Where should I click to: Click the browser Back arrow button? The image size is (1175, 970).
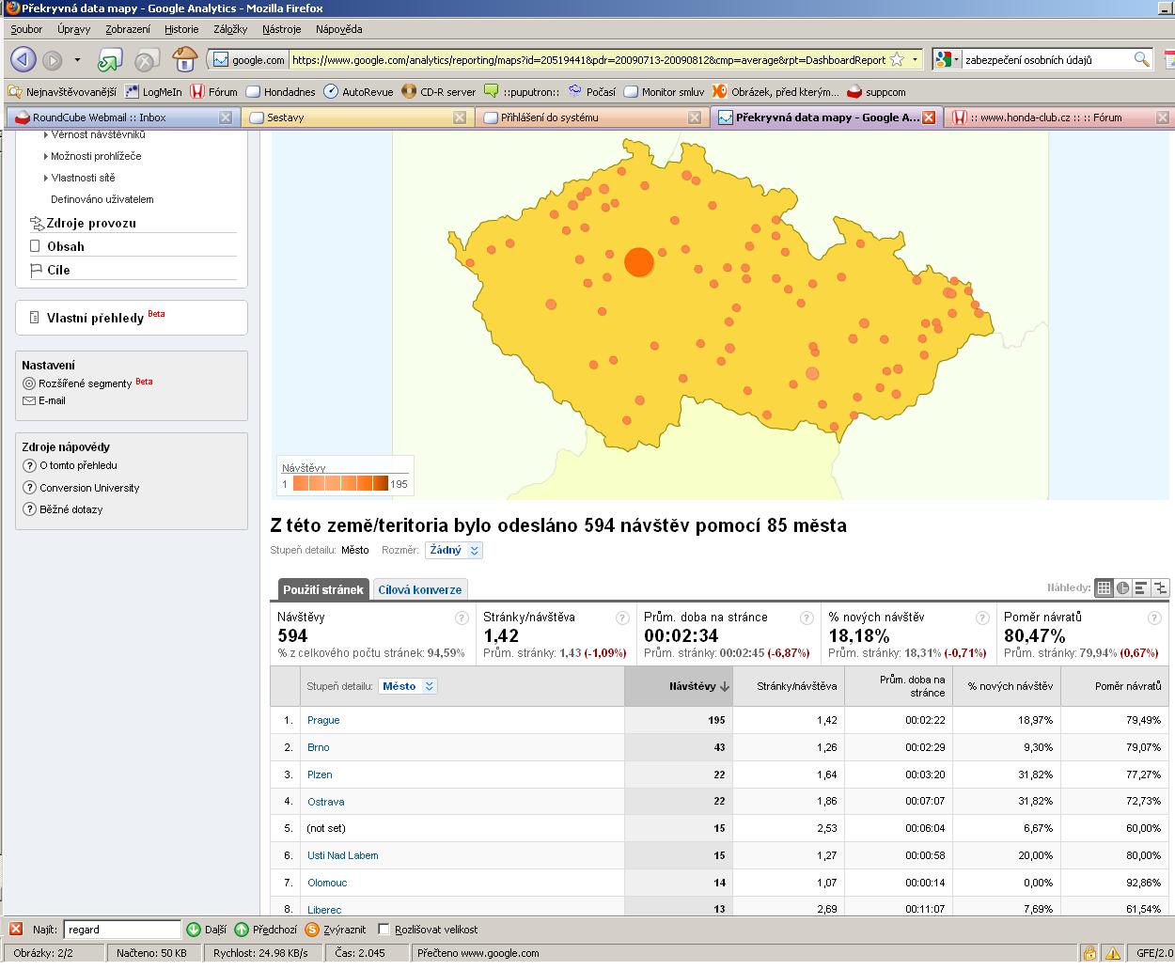(23, 60)
